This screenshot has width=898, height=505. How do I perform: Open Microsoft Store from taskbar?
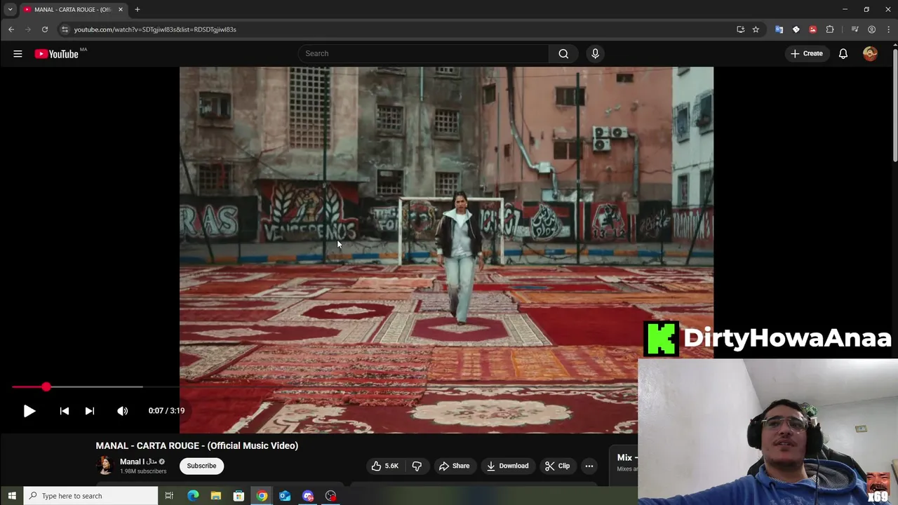click(x=239, y=496)
